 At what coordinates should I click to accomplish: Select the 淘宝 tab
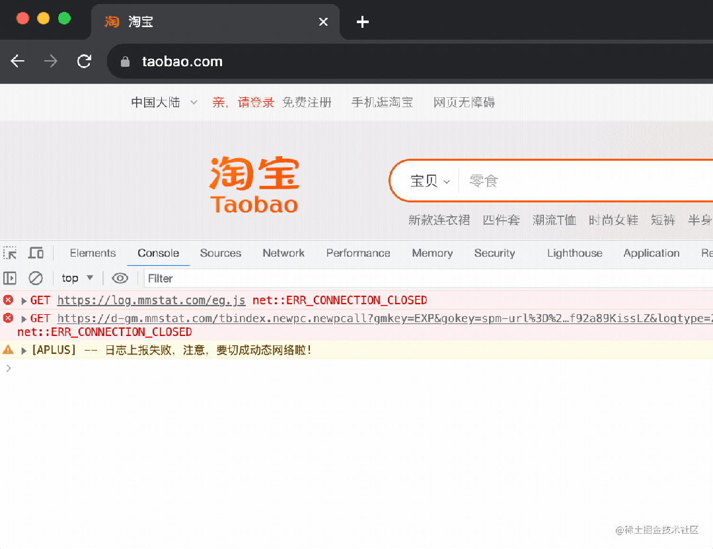[215, 21]
